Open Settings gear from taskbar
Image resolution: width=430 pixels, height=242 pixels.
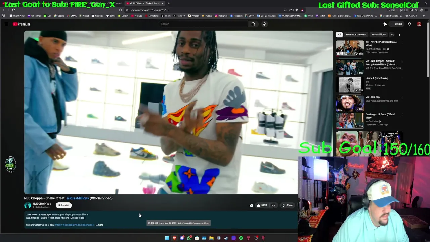[x=219, y=238]
